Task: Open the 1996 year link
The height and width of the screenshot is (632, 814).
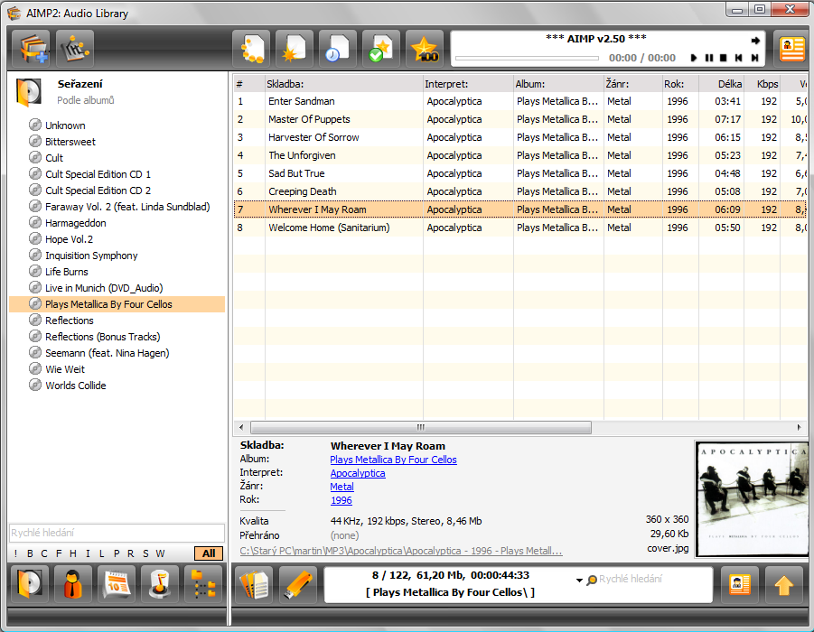Action: pos(342,500)
